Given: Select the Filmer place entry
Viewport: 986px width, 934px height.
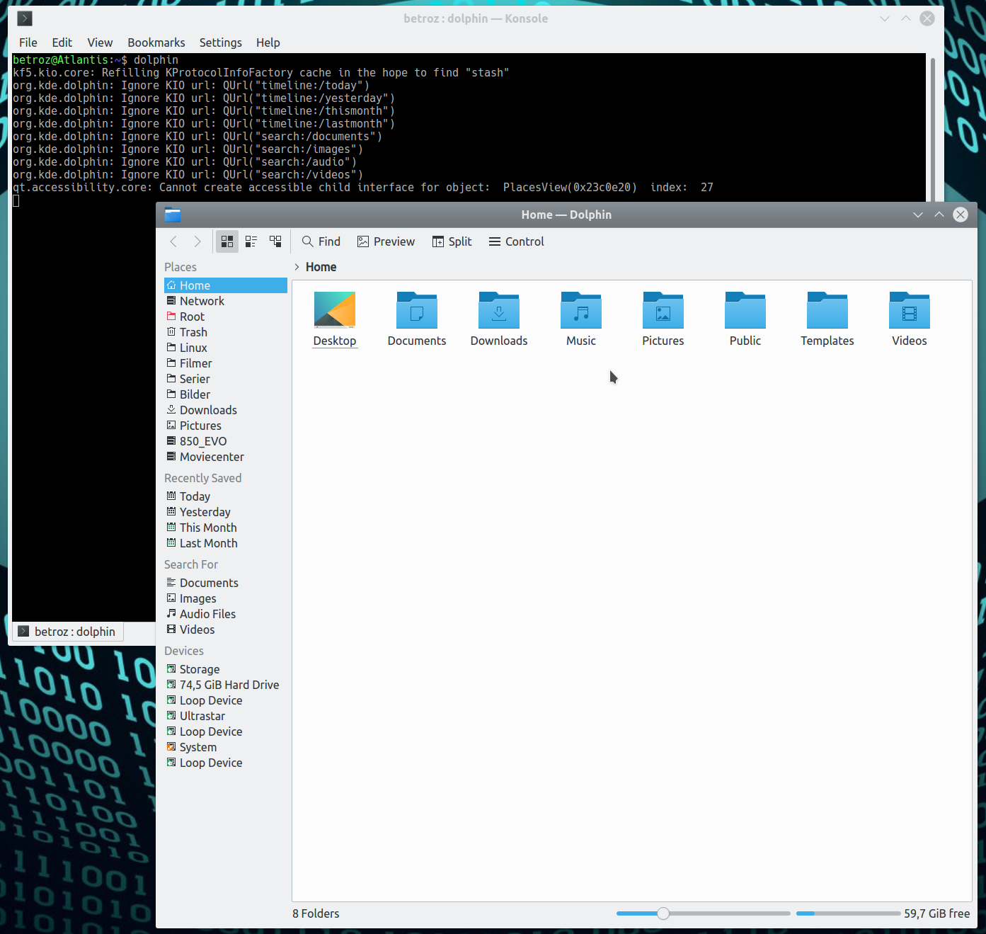Looking at the screenshot, I should (x=226, y=363).
